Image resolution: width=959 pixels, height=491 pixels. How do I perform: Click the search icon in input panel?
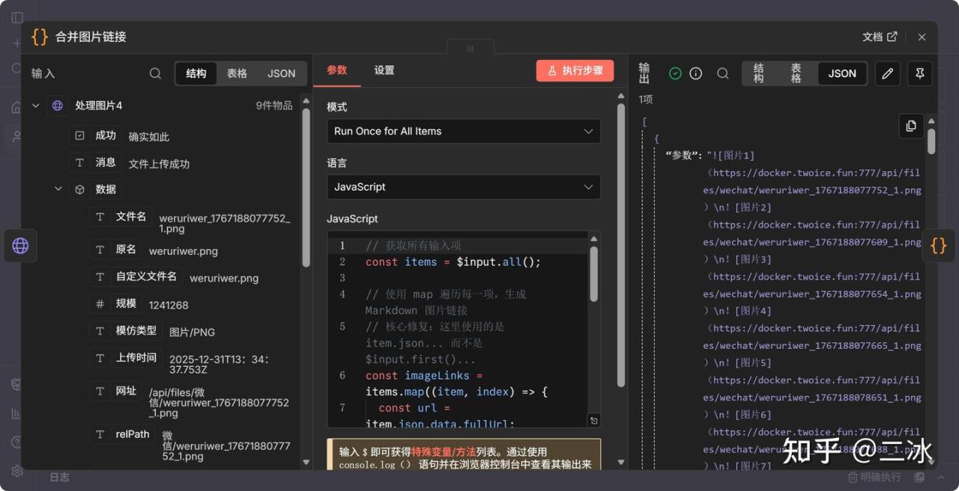tap(155, 73)
